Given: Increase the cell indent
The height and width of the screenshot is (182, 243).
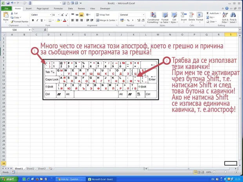Looking at the screenshot, I should [x=92, y=20].
